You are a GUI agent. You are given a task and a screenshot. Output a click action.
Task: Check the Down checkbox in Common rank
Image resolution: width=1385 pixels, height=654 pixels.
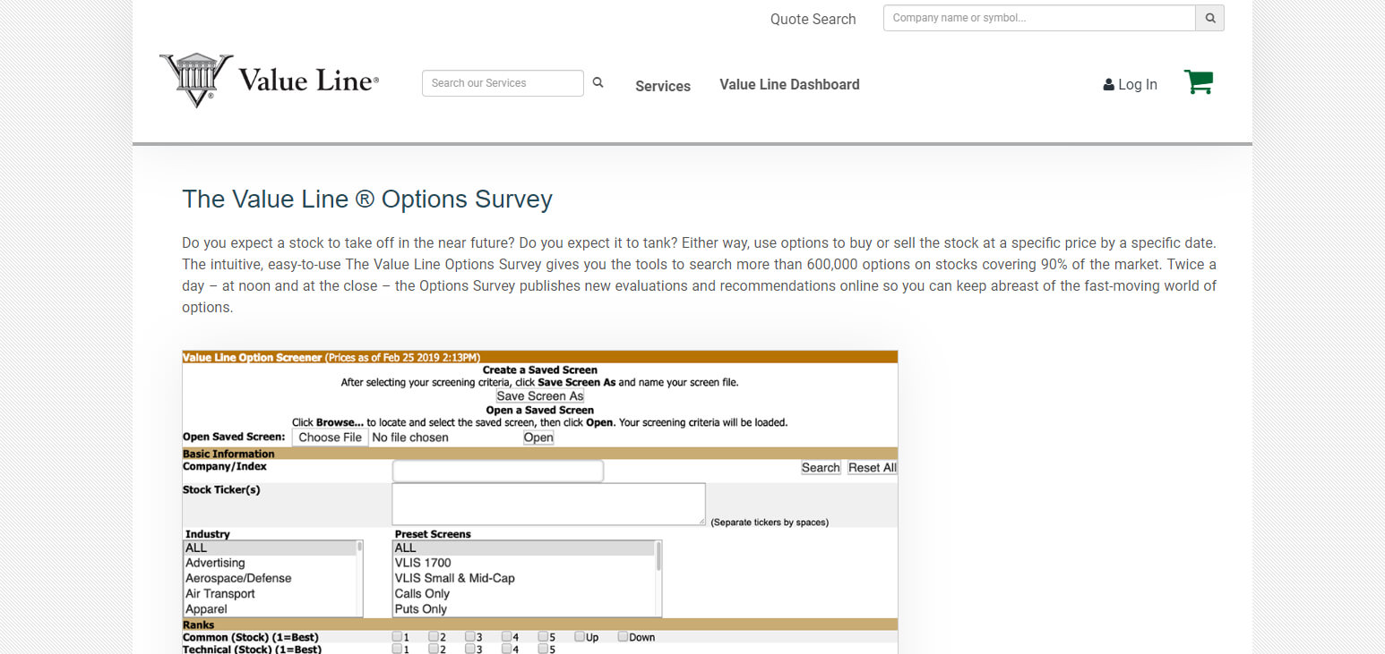(x=623, y=637)
